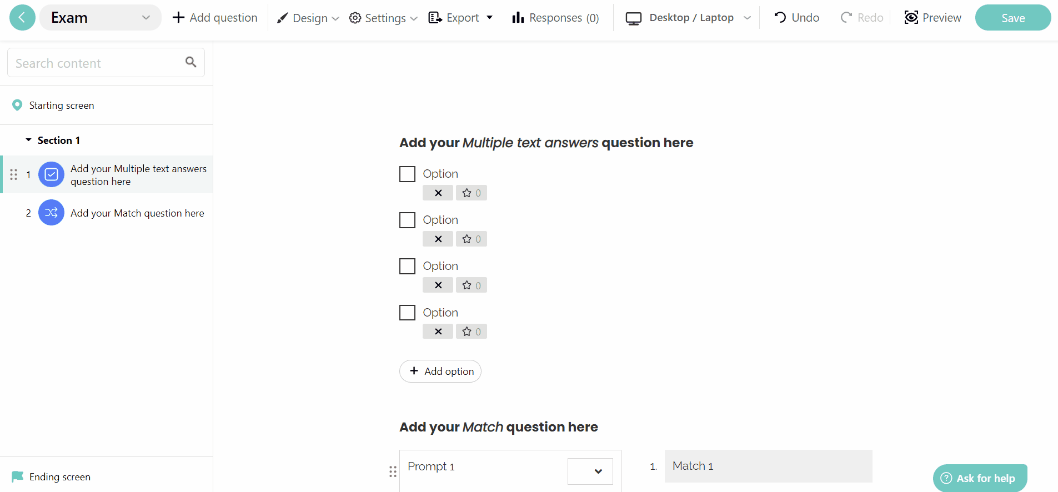This screenshot has height=492, width=1058.
Task: Click the shuffle icon on the Match question
Action: click(51, 213)
